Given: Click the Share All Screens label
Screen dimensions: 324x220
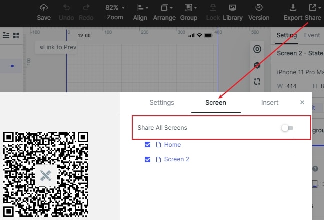Looking at the screenshot, I should [162, 128].
